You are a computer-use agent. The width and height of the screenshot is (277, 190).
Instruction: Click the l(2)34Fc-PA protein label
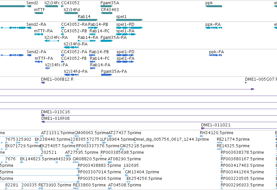click(57, 65)
